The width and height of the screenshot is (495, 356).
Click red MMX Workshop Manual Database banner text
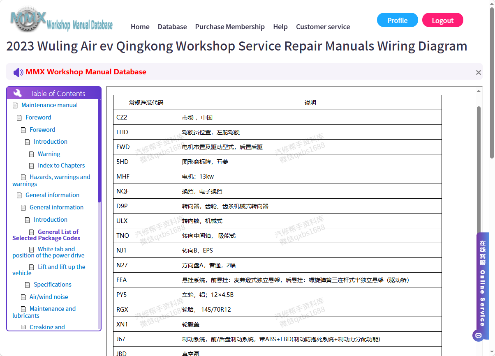[x=86, y=72]
